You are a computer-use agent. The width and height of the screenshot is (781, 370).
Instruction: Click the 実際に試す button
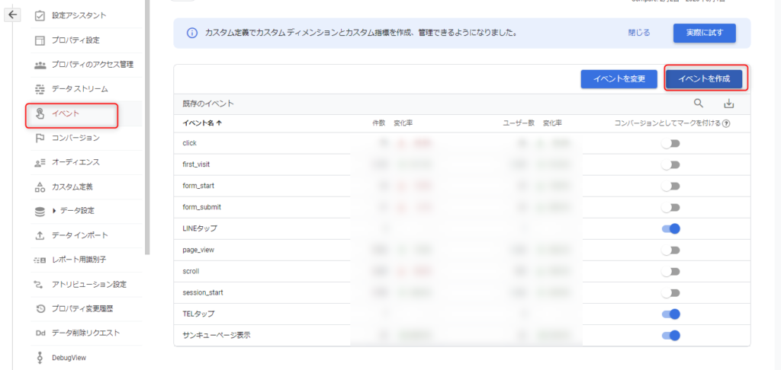pyautogui.click(x=704, y=33)
